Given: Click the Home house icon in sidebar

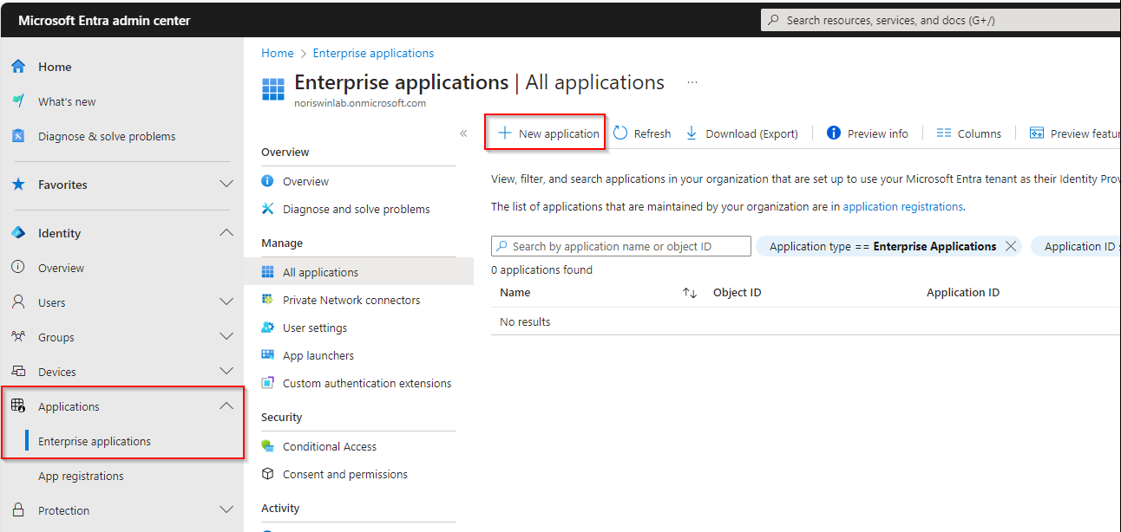Looking at the screenshot, I should click(18, 67).
